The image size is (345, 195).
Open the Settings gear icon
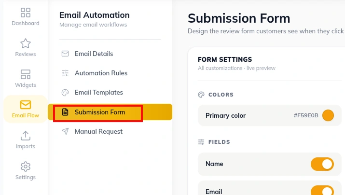(x=26, y=167)
